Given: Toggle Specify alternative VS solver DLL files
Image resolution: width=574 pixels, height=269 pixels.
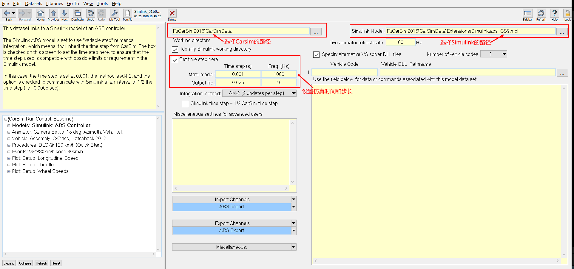Looking at the screenshot, I should click(317, 54).
